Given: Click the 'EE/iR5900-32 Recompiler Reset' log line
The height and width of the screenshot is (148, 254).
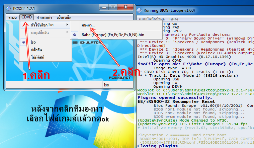Looking at the screenshot, I should 176,102.
